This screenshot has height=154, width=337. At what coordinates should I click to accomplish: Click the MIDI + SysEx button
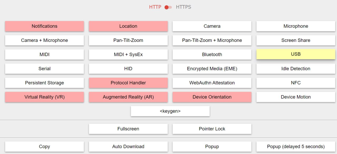coord(128,54)
